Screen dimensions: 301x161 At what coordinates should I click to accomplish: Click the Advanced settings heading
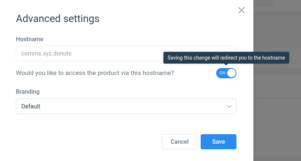pos(58,19)
